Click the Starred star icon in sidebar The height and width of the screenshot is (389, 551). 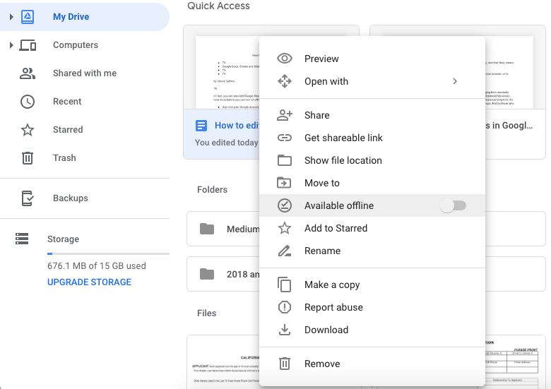pyautogui.click(x=28, y=130)
